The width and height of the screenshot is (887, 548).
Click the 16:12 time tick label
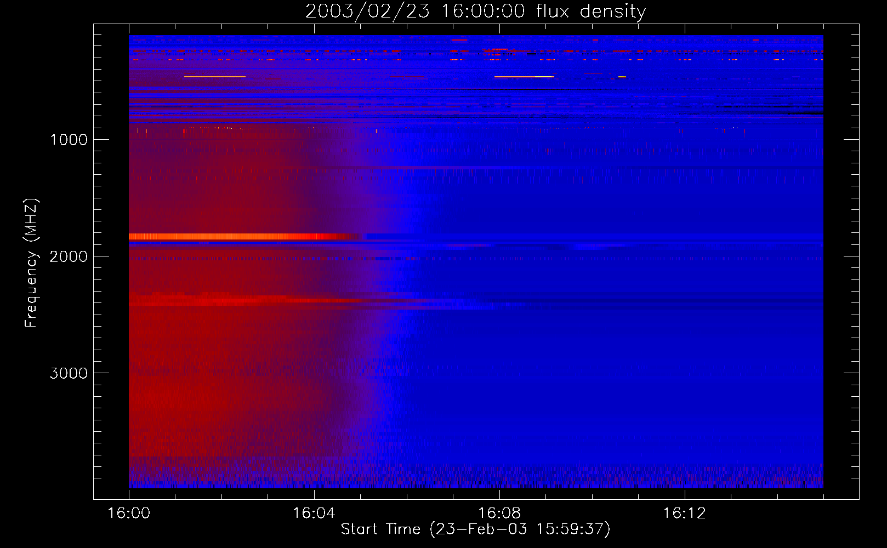[685, 513]
